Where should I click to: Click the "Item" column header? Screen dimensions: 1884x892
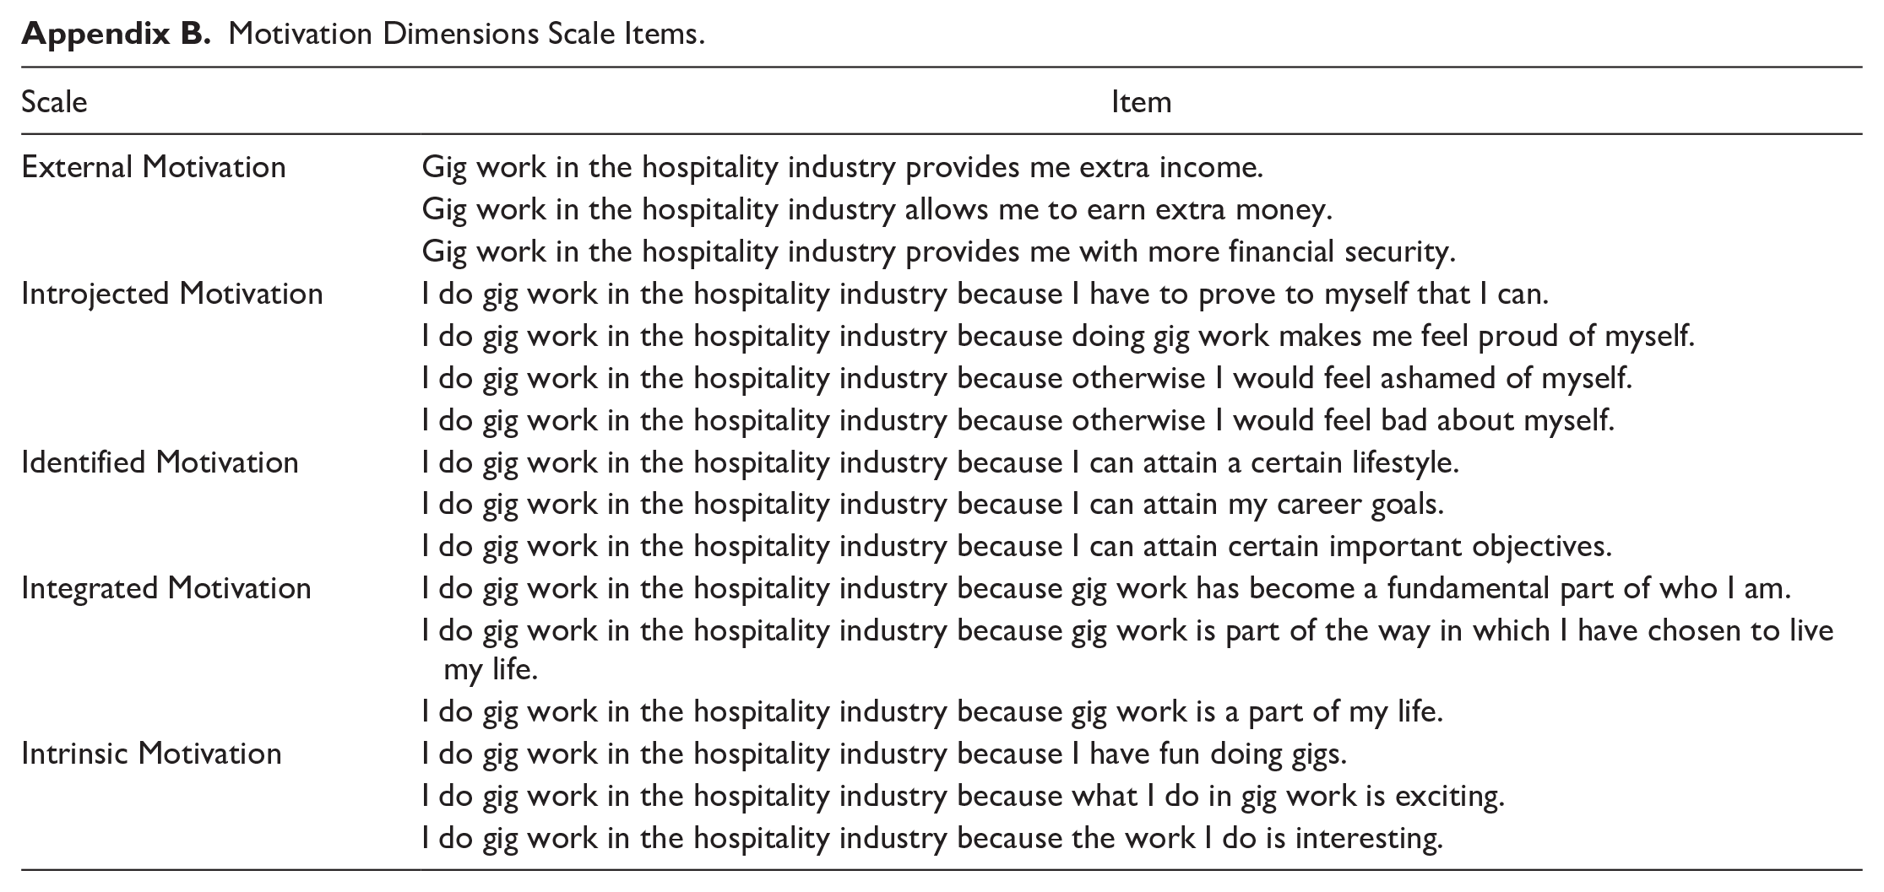[1141, 102]
